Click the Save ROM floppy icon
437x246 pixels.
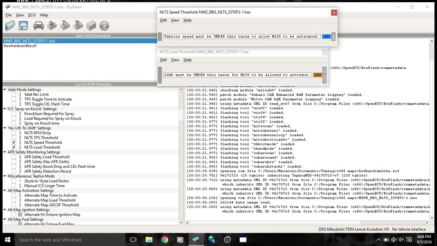pos(23,26)
